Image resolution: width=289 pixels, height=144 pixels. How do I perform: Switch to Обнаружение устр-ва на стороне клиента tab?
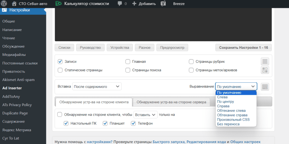(x=94, y=102)
